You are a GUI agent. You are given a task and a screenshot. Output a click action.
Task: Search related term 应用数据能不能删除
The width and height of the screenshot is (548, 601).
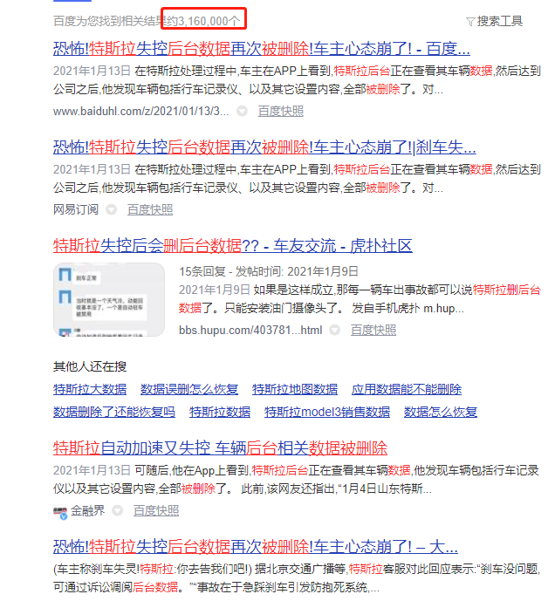tap(407, 389)
